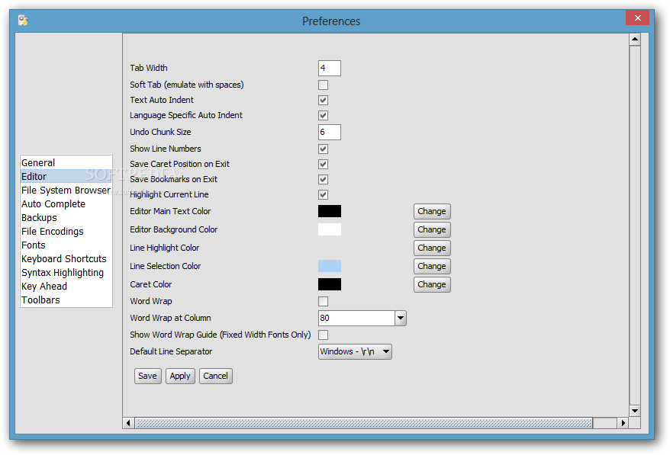Focus the Undo Chunk Size field
The height and width of the screenshot is (455, 670).
(330, 133)
